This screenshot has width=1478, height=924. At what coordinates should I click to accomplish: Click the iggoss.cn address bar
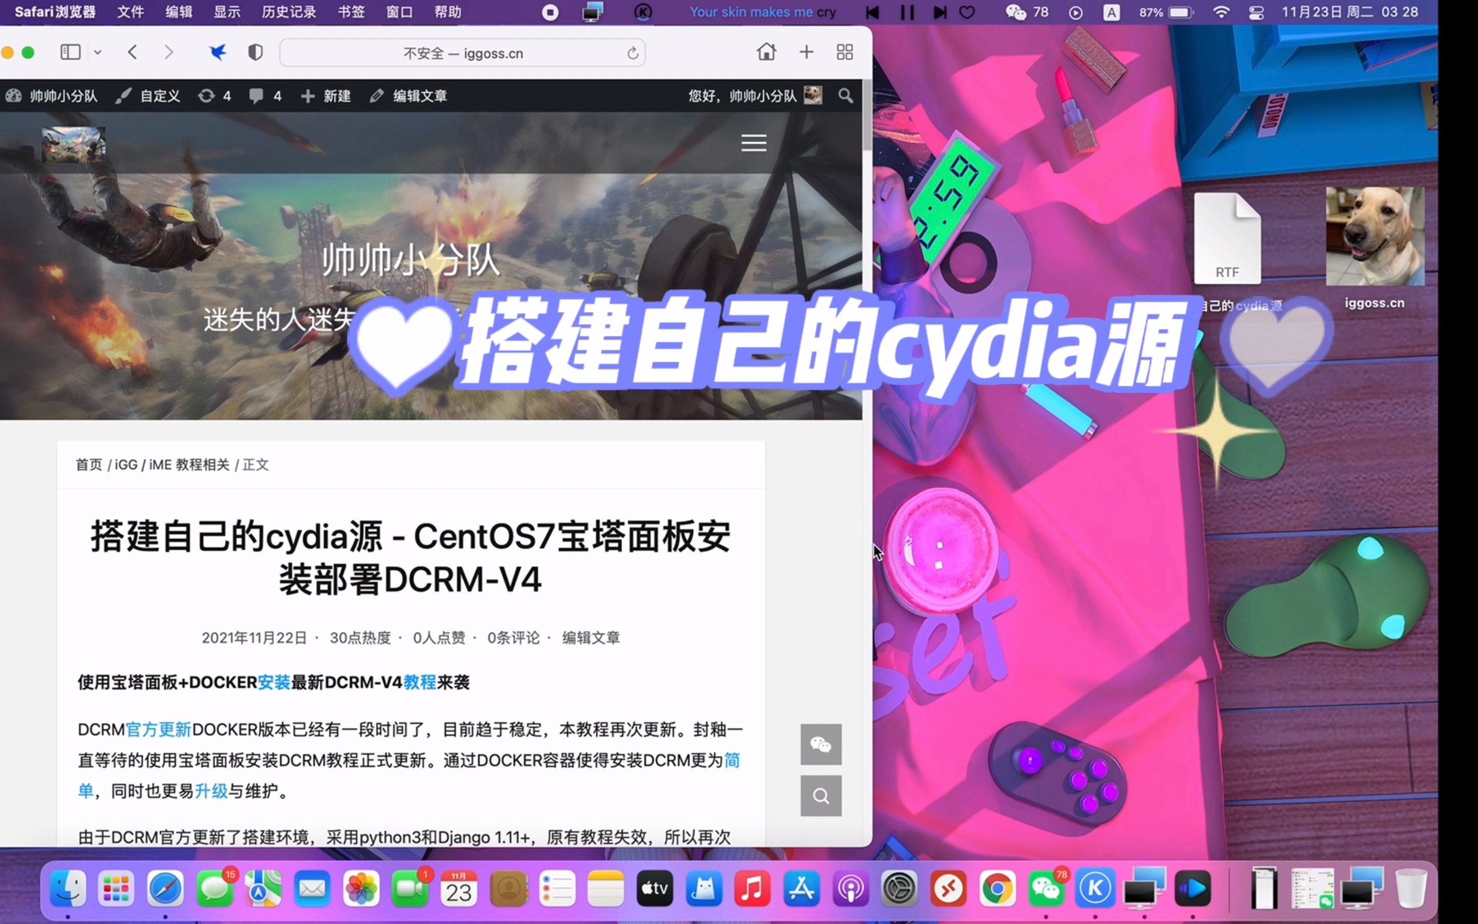click(x=462, y=53)
